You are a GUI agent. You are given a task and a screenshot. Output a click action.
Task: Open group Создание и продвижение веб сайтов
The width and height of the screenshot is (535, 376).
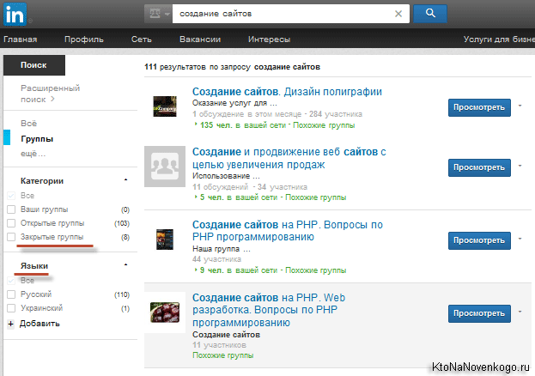tap(289, 158)
